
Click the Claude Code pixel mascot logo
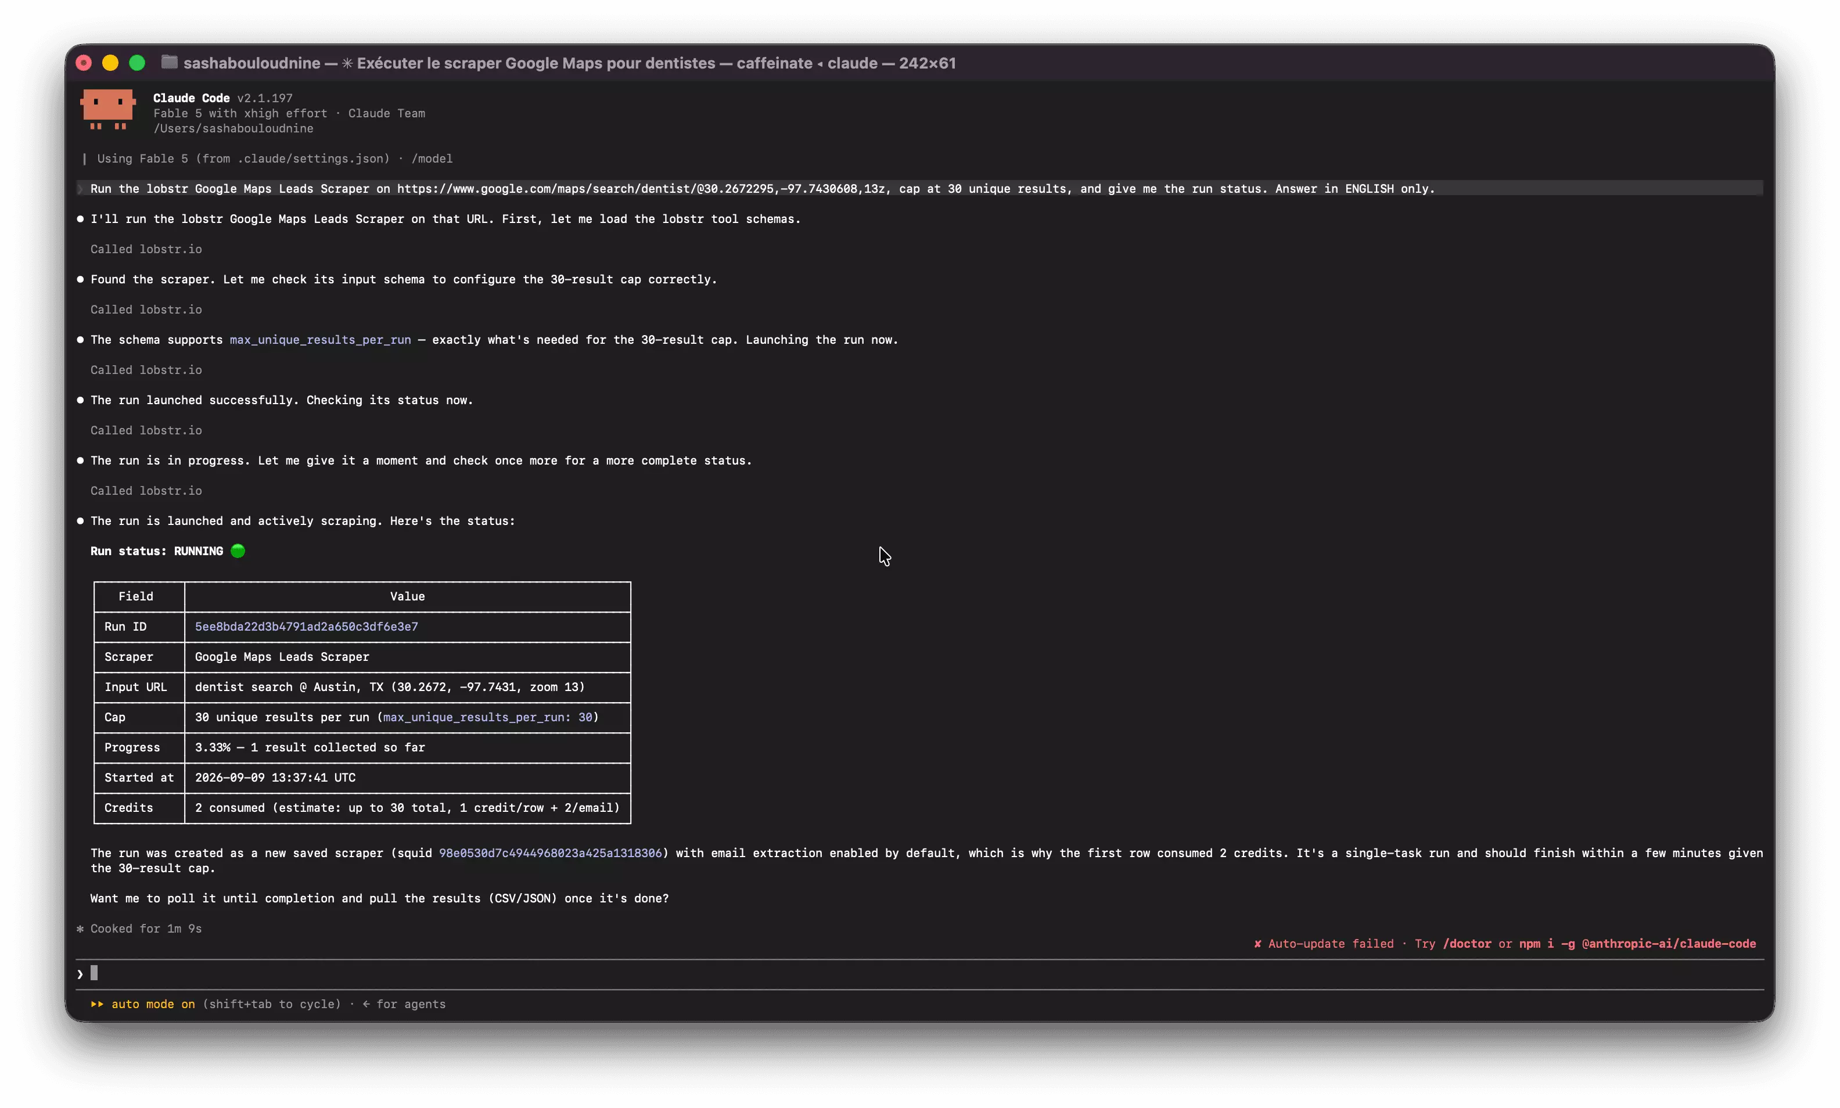click(107, 109)
